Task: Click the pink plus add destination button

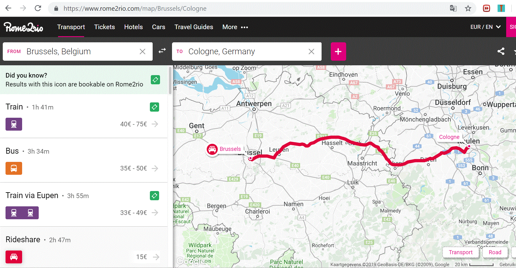Action: click(x=338, y=52)
